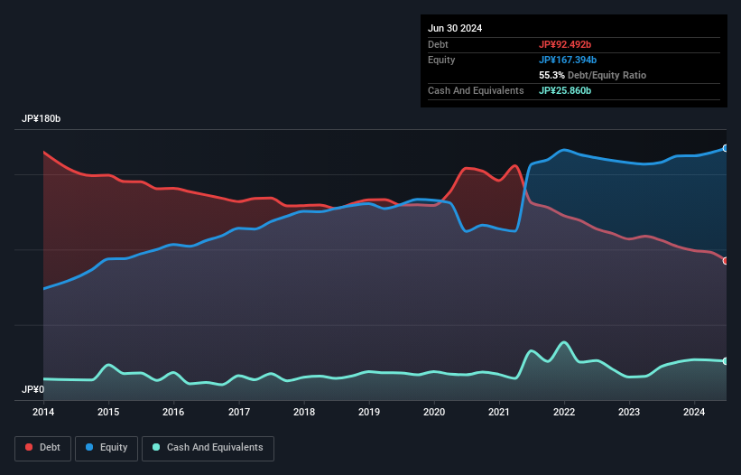
Task: Click the JP¥25.860b cash value
Action: click(565, 90)
